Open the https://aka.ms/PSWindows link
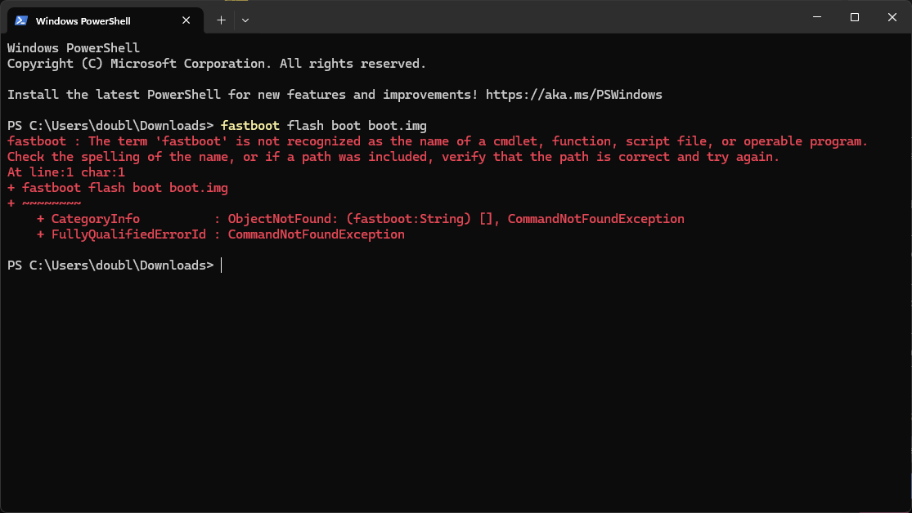This screenshot has width=912, height=513. pyautogui.click(x=574, y=95)
